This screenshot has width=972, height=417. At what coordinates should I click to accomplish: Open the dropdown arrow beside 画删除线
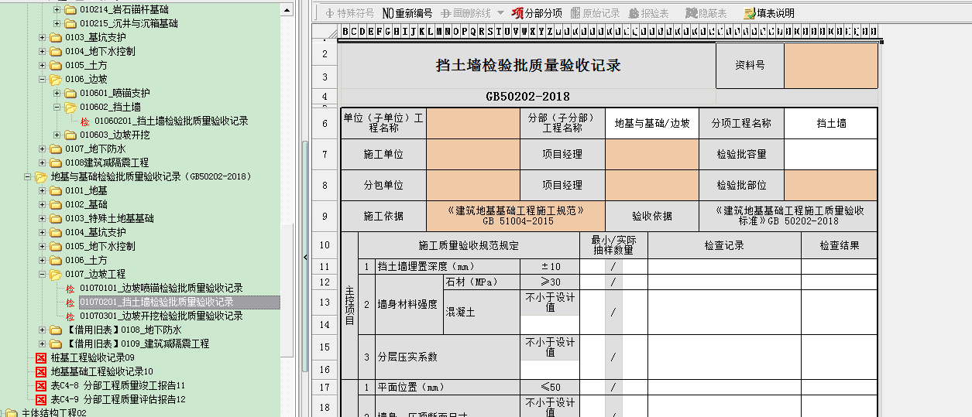(500, 13)
